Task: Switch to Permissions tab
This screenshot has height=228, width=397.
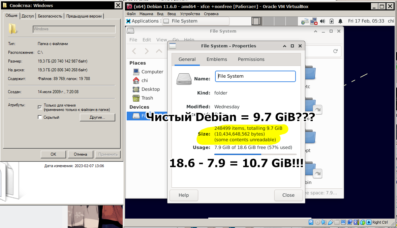Action: tap(251, 60)
